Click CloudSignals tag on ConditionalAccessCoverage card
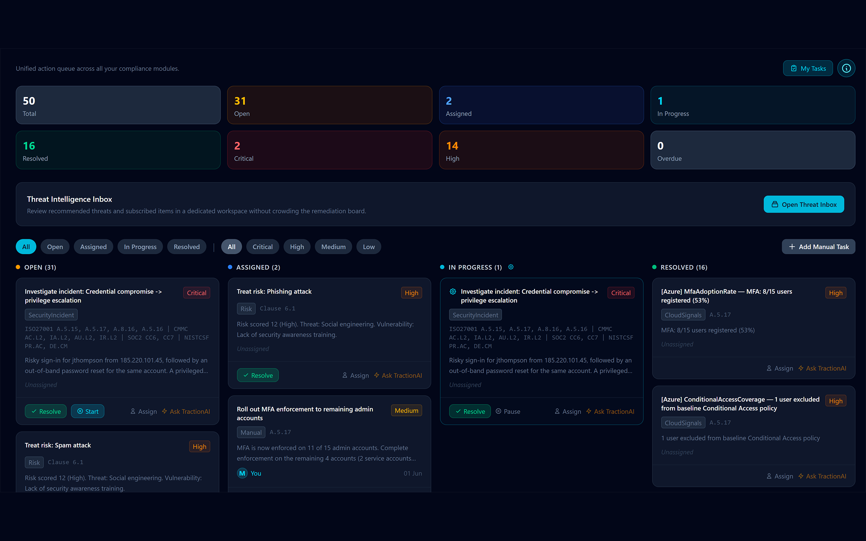 (x=683, y=423)
